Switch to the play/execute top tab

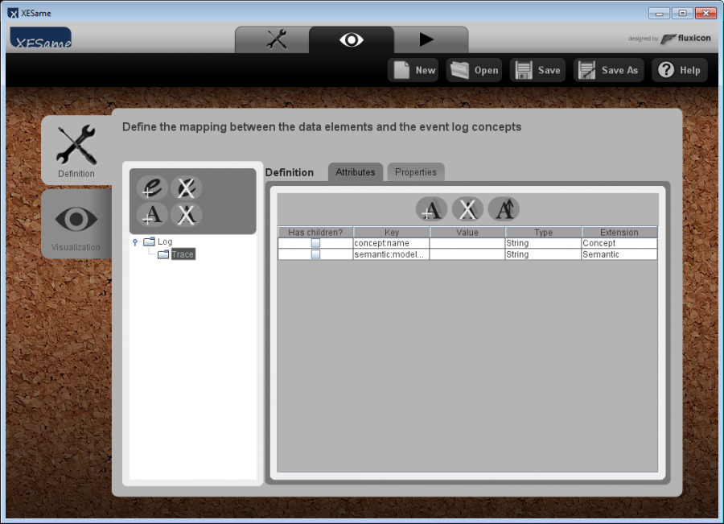click(426, 39)
